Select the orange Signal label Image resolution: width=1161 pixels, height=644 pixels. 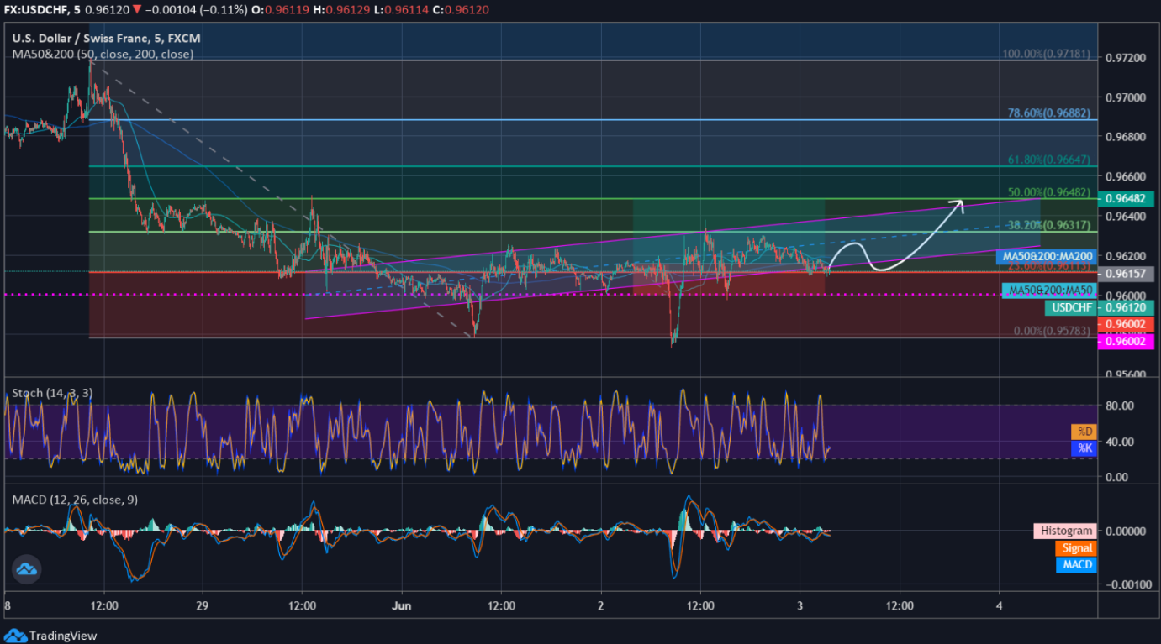1075,548
